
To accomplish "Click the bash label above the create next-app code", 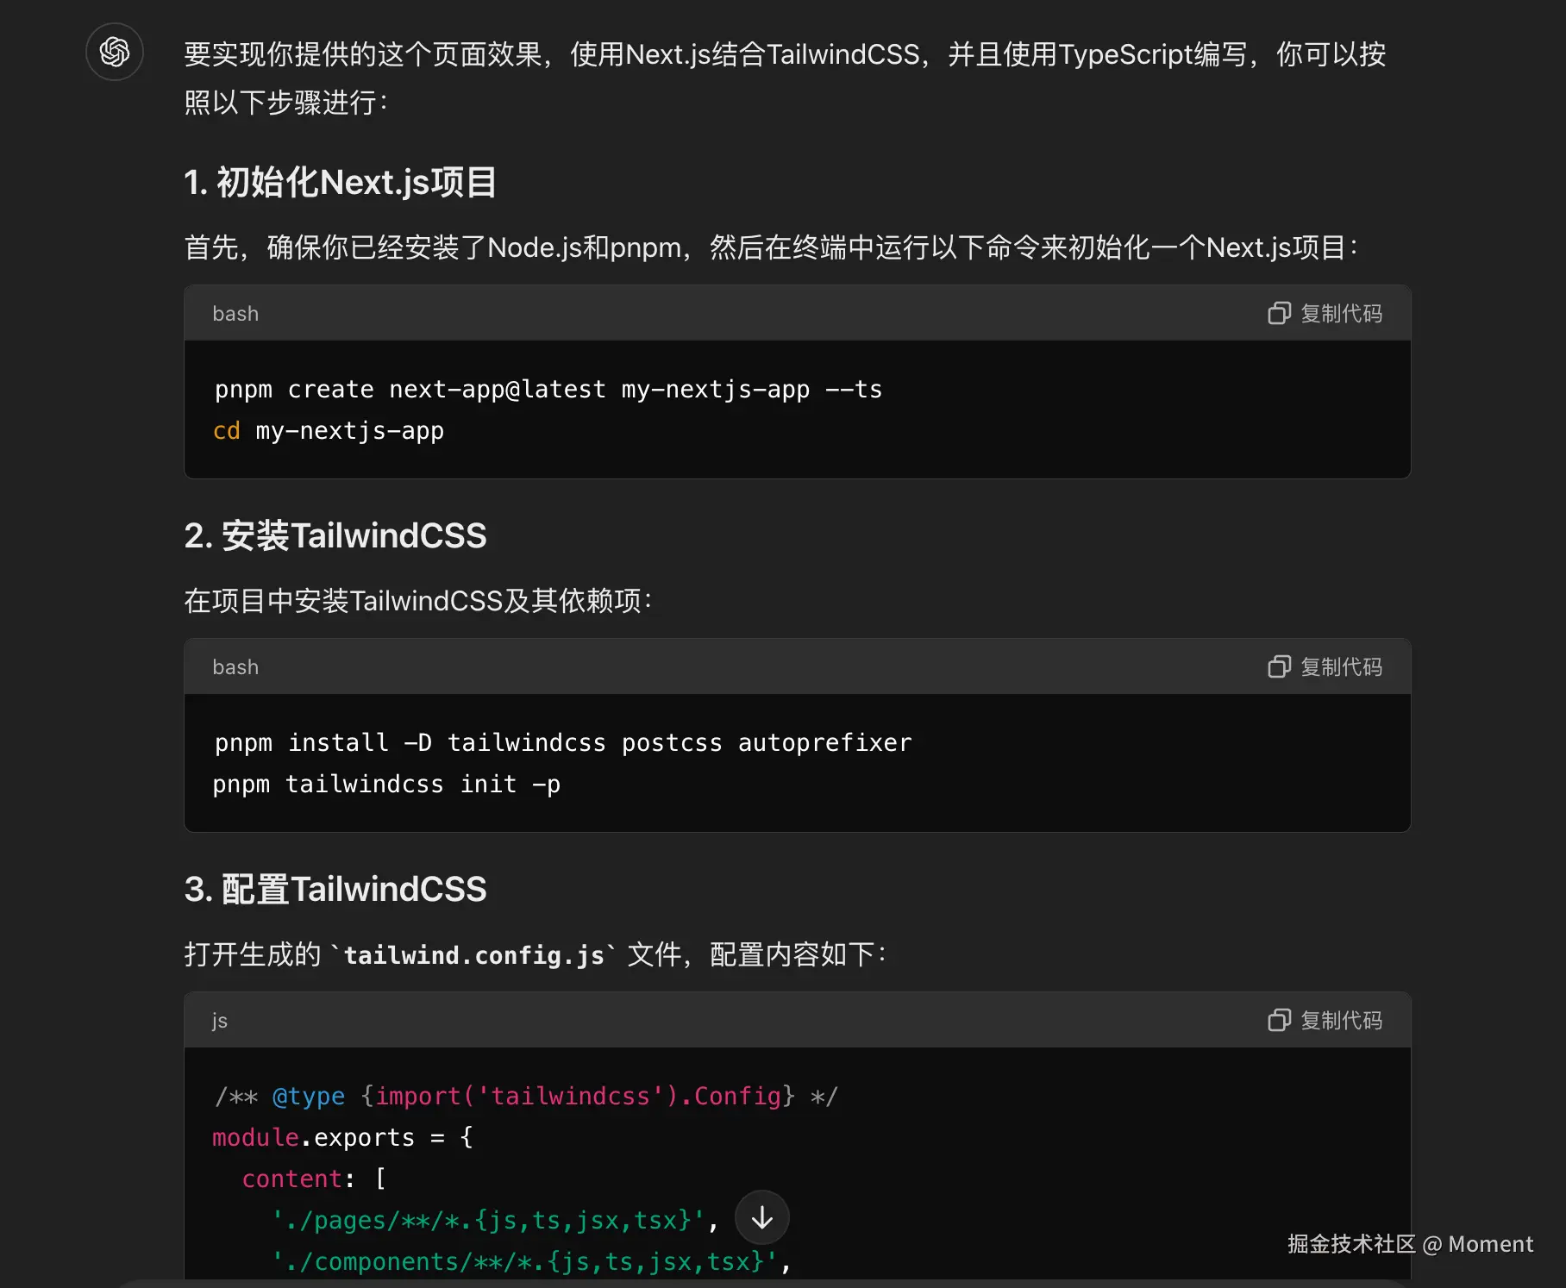I will tap(235, 314).
